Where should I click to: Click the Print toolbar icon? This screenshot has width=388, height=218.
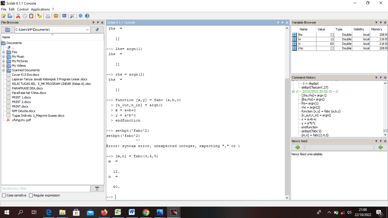click(x=48, y=16)
